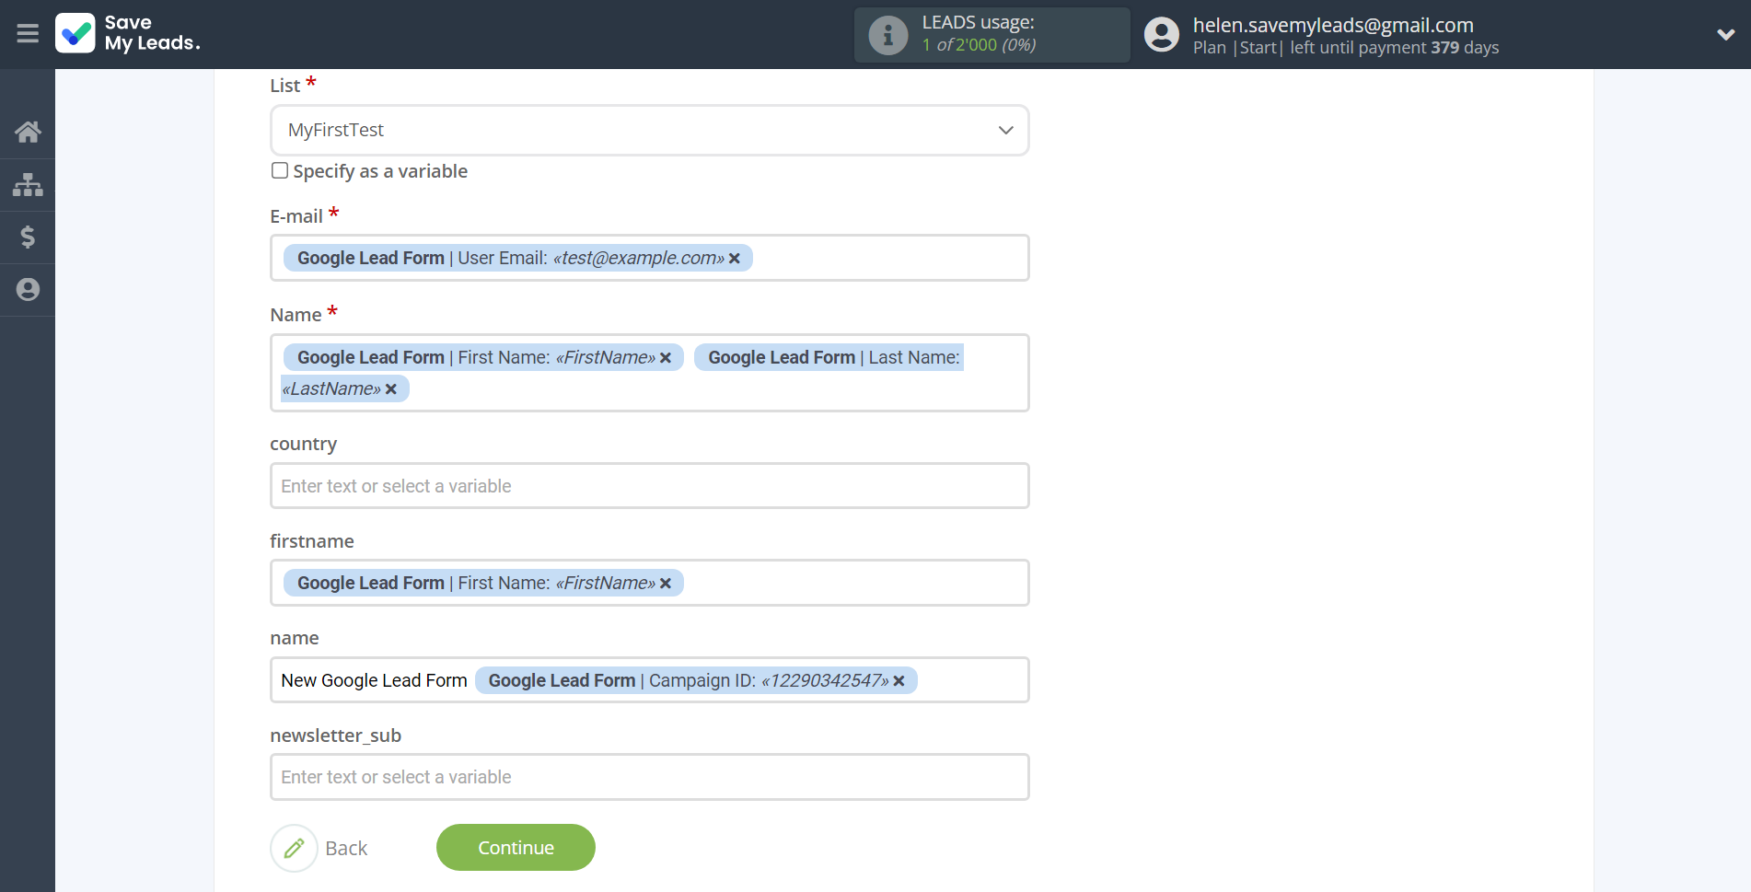Image resolution: width=1751 pixels, height=892 pixels.
Task: Remove Campaign ID tag from name field
Action: tap(899, 681)
